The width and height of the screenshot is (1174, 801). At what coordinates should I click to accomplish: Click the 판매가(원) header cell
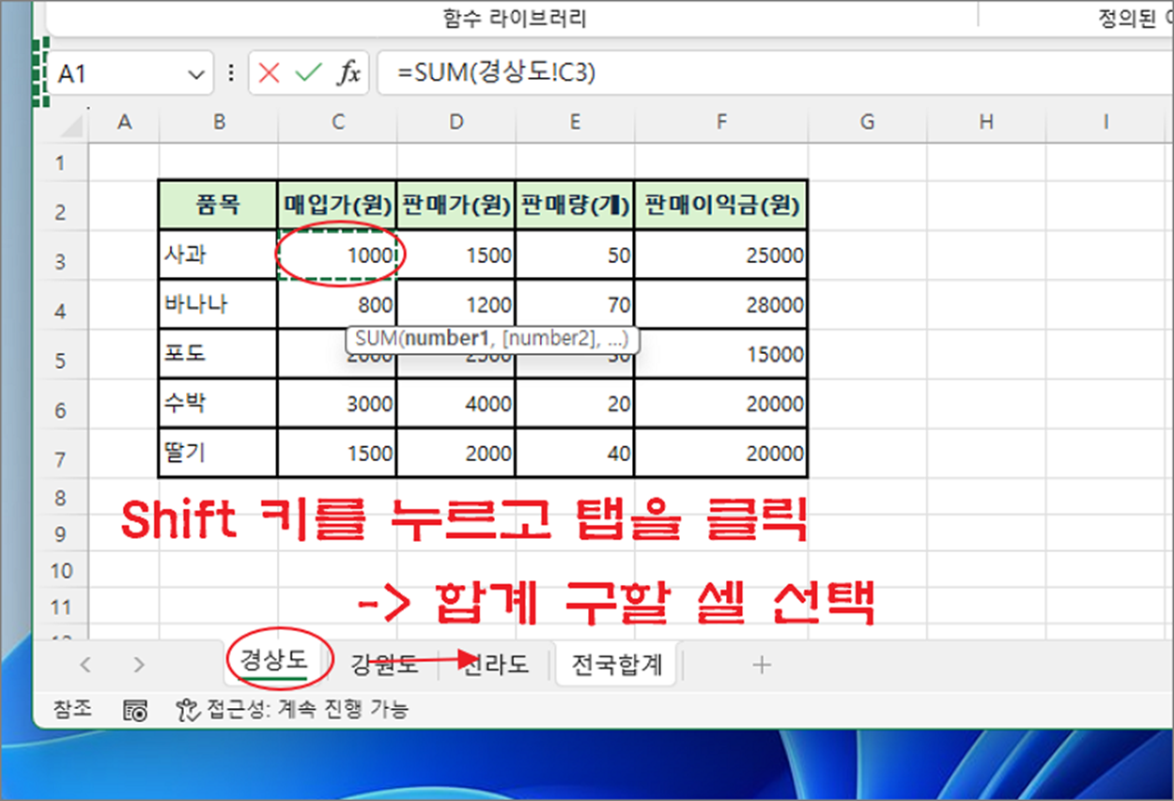pos(456,205)
